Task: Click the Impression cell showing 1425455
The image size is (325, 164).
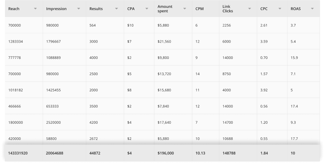Action: click(x=64, y=90)
